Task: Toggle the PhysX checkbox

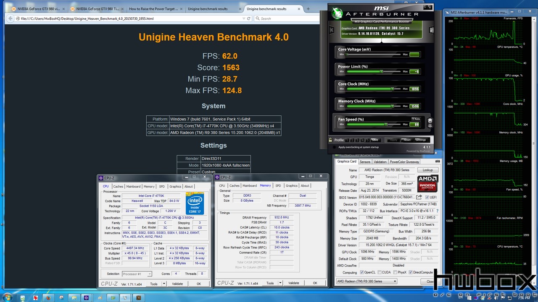Action: click(395, 273)
